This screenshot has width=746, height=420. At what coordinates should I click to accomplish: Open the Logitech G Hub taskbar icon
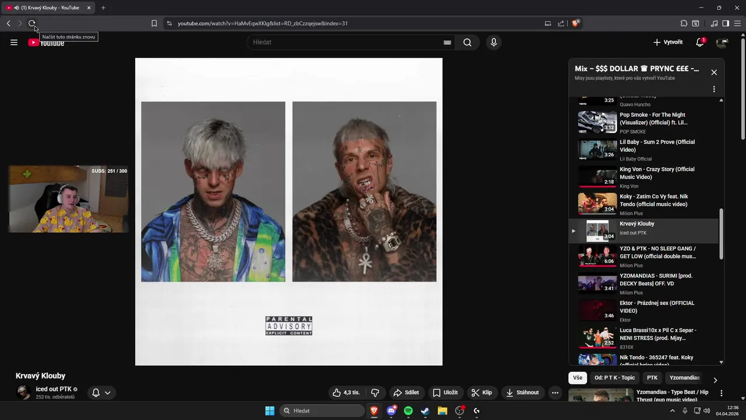tap(476, 411)
